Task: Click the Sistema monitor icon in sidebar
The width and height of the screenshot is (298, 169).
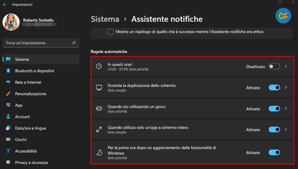Action: click(8, 59)
